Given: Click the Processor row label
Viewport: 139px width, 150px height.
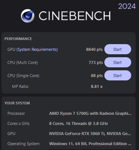Looking at the screenshot, I should point(16,113).
